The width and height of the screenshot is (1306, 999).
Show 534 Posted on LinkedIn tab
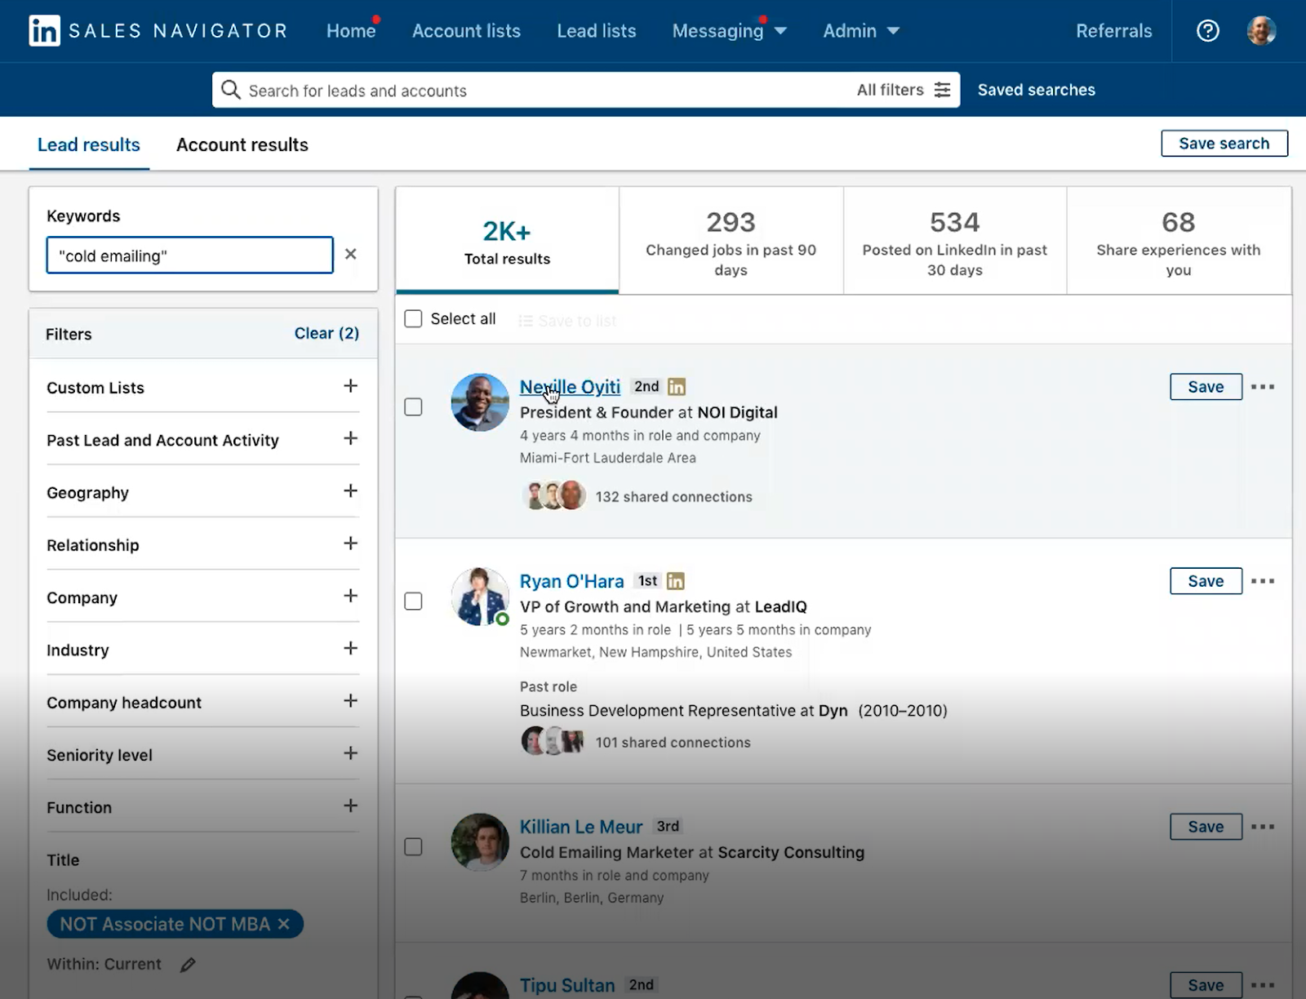coord(955,241)
